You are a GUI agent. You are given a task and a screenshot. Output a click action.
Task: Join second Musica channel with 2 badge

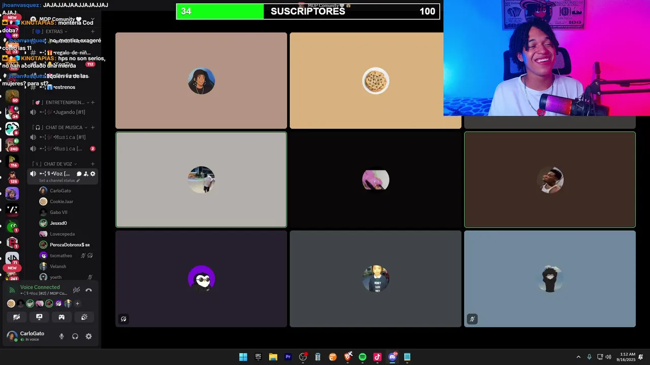click(x=62, y=149)
